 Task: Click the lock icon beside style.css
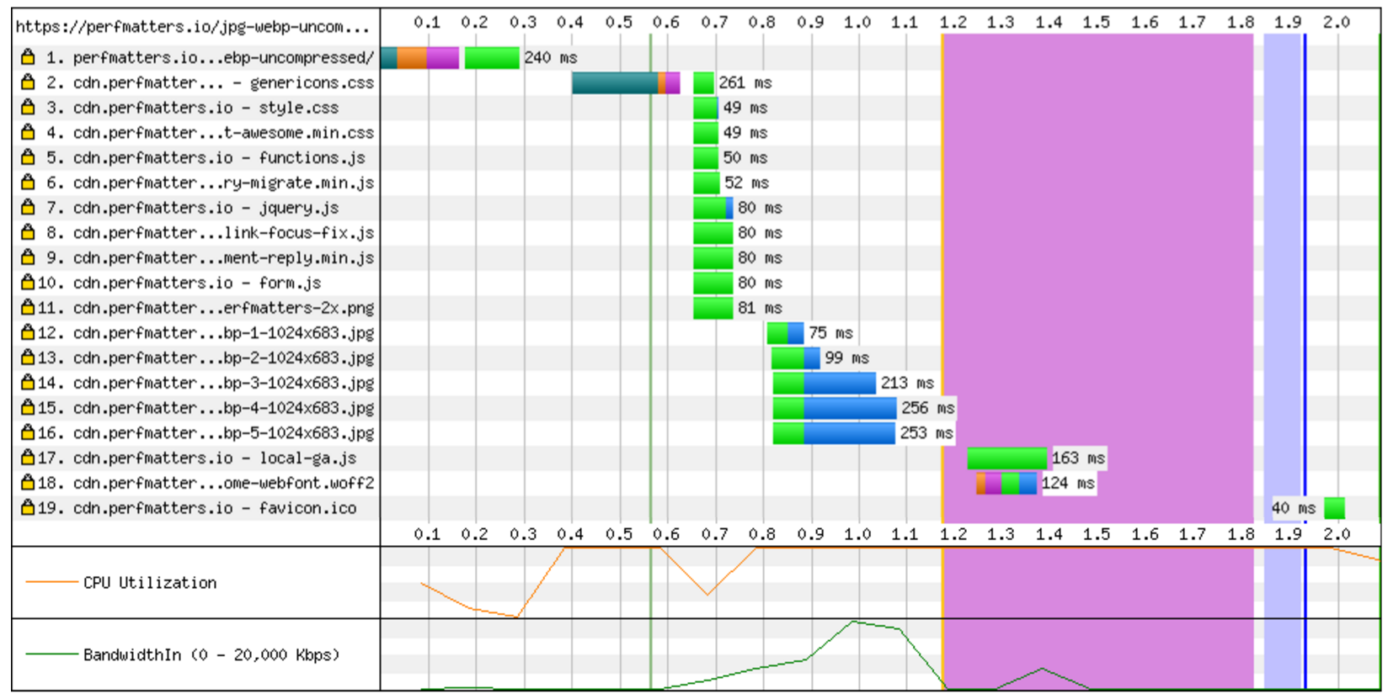[28, 108]
